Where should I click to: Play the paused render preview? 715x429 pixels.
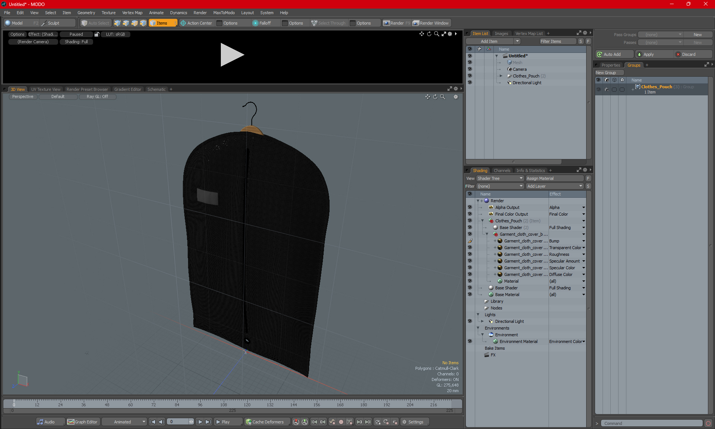click(232, 55)
